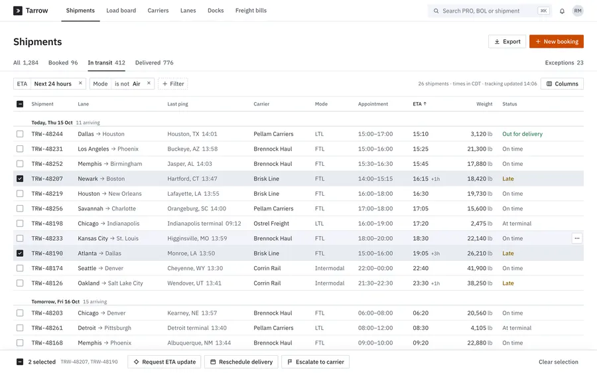This screenshot has width=597, height=373.
Task: Click the Tarrow logo icon
Action: click(17, 11)
